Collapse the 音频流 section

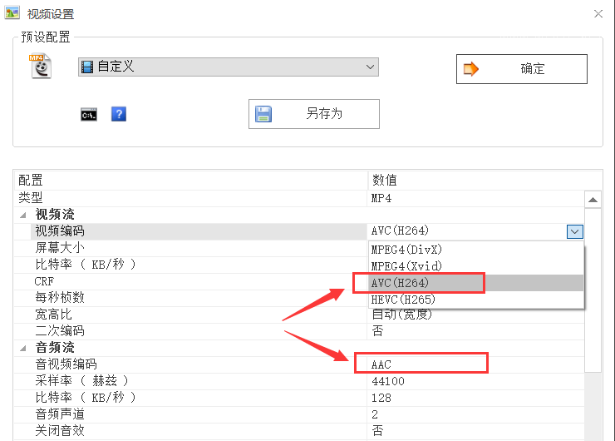click(x=22, y=348)
